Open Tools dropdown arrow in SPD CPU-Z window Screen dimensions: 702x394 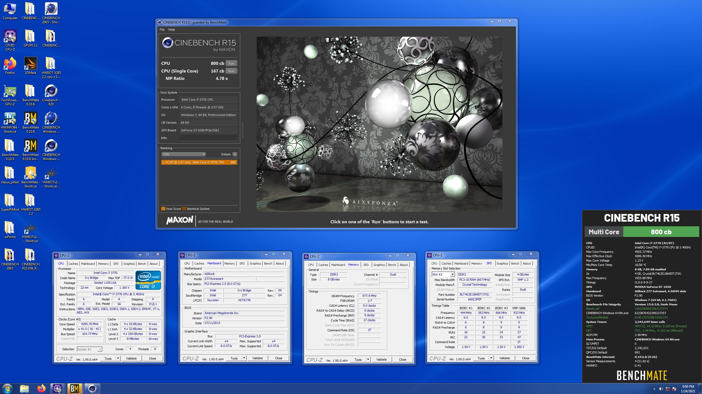click(491, 358)
